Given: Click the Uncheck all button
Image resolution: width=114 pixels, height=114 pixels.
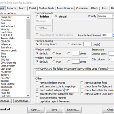Looking at the screenshot, I should (22, 101).
